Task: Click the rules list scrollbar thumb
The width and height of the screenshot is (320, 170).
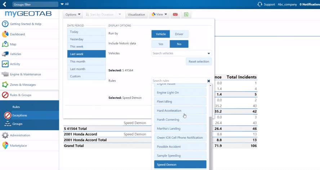Action: 210,143
